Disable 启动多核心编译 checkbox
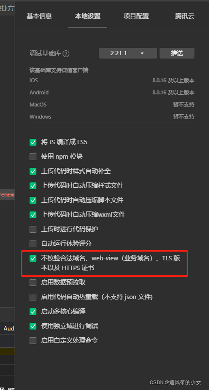 click(x=33, y=312)
